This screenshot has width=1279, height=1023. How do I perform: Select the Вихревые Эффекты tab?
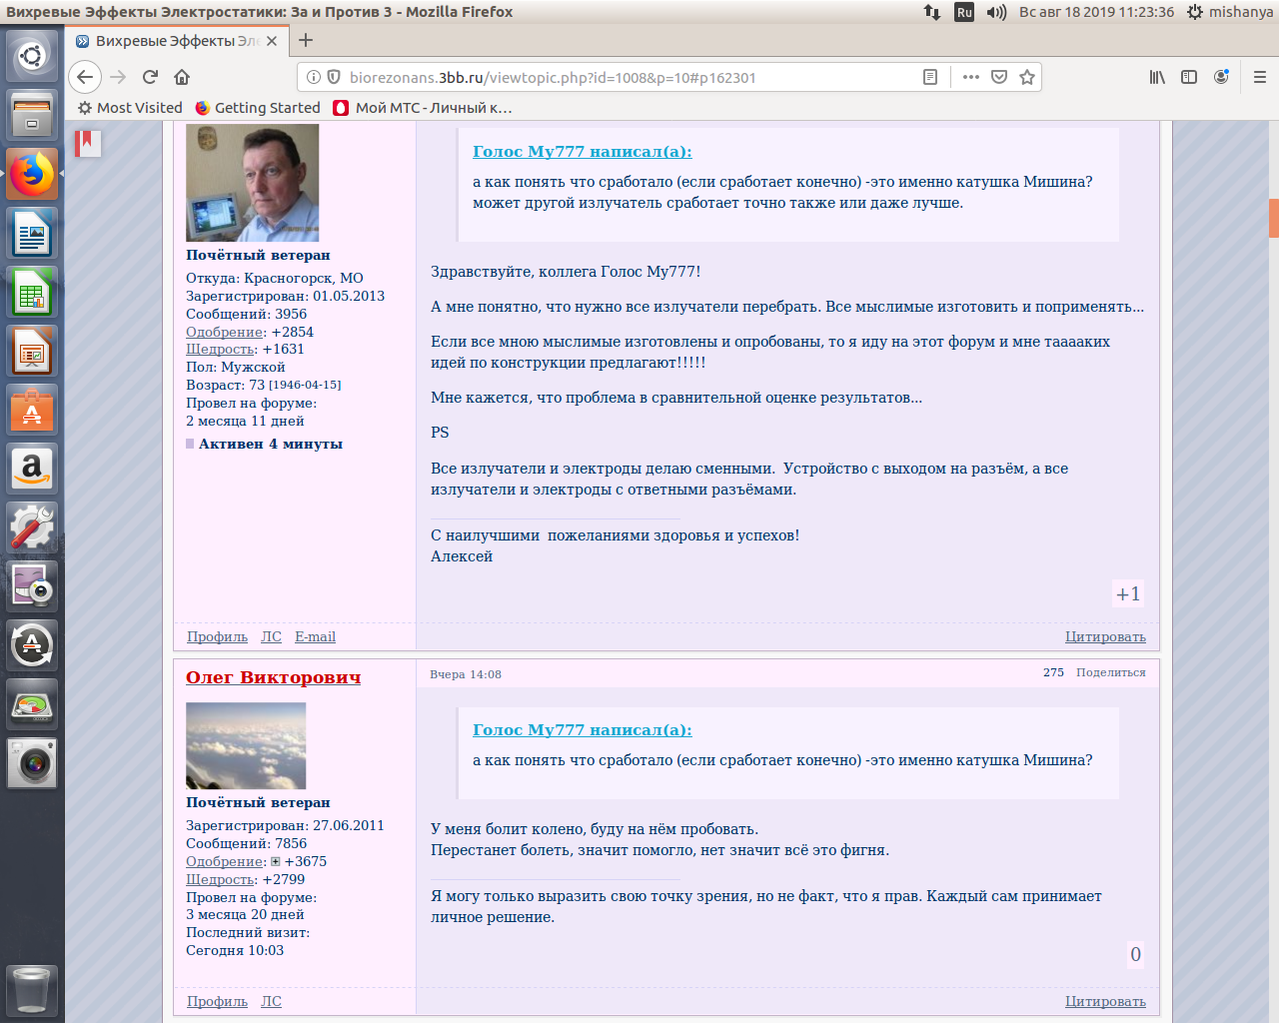click(x=178, y=41)
